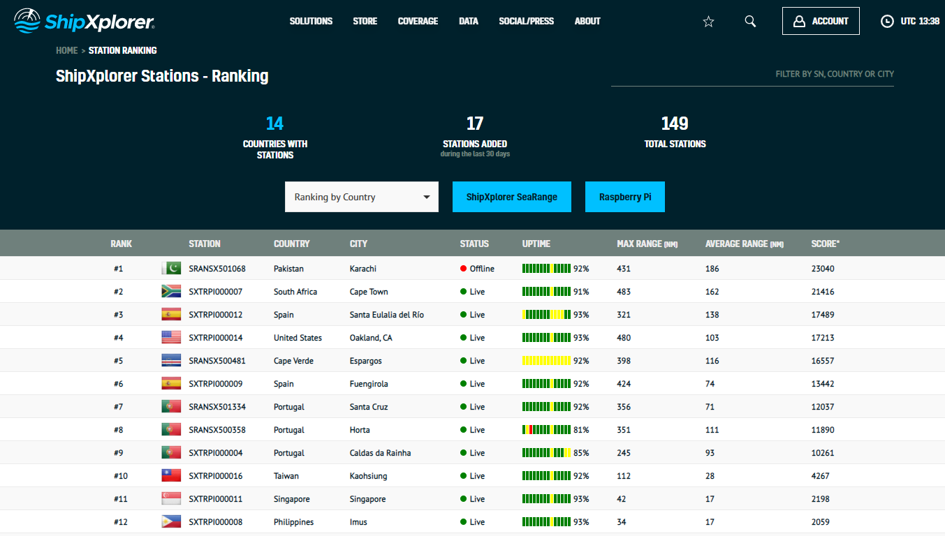Open station SRANSX501068
The image size is (945, 536).
pos(217,269)
